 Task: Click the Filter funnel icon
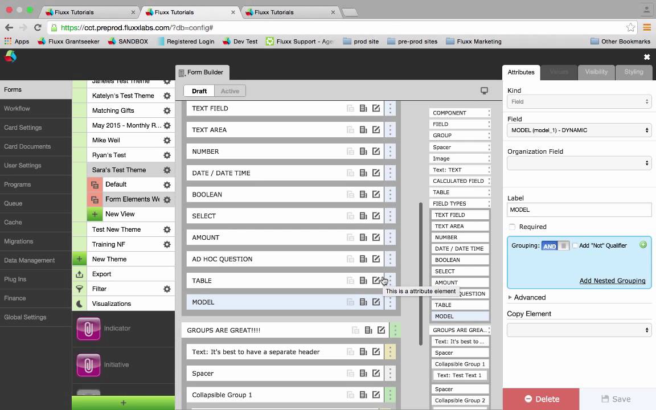click(80, 289)
